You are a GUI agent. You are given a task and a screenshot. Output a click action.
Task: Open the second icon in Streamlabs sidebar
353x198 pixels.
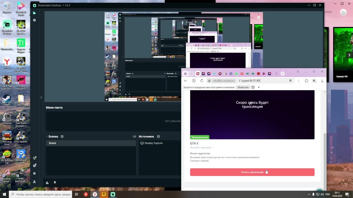34,20
